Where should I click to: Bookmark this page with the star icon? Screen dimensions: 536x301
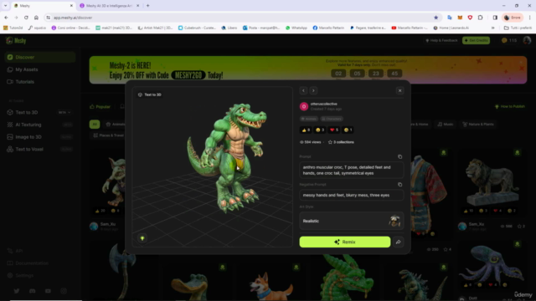435,18
